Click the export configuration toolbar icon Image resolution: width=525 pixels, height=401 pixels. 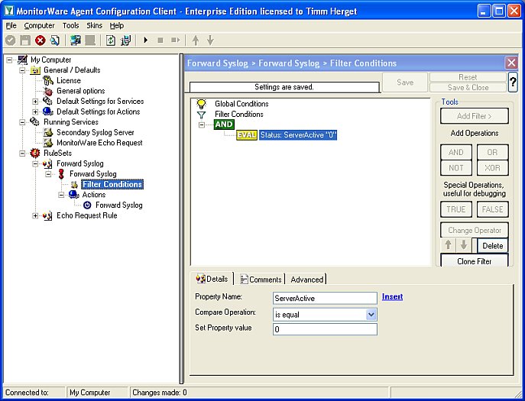[x=126, y=40]
